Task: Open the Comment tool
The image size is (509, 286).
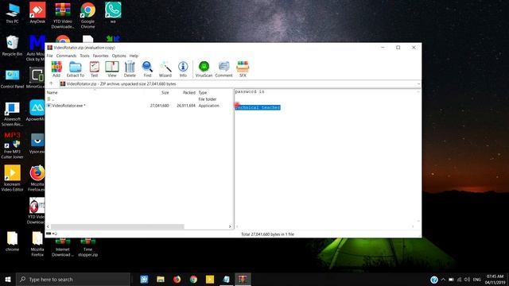Action: [223, 69]
